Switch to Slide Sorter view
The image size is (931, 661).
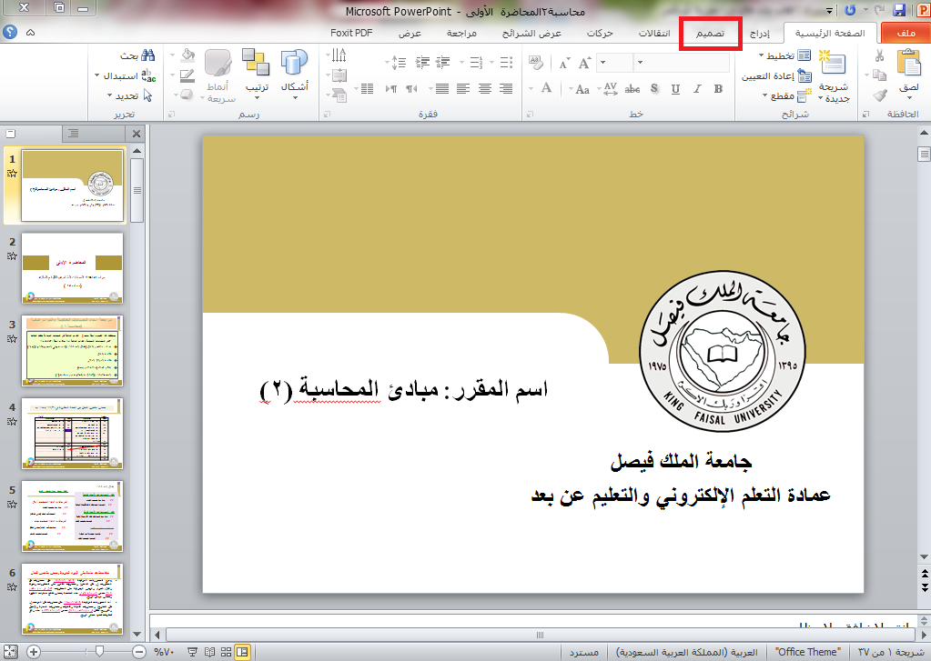226,652
